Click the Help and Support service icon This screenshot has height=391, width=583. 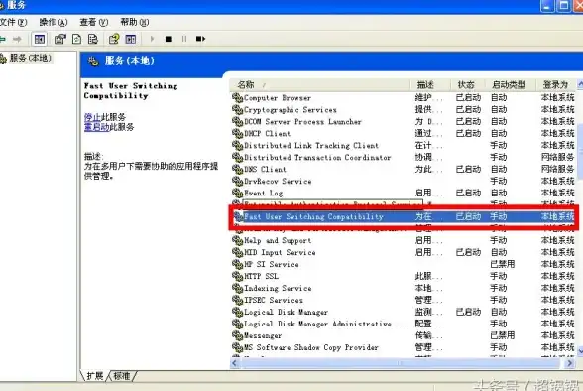point(237,241)
